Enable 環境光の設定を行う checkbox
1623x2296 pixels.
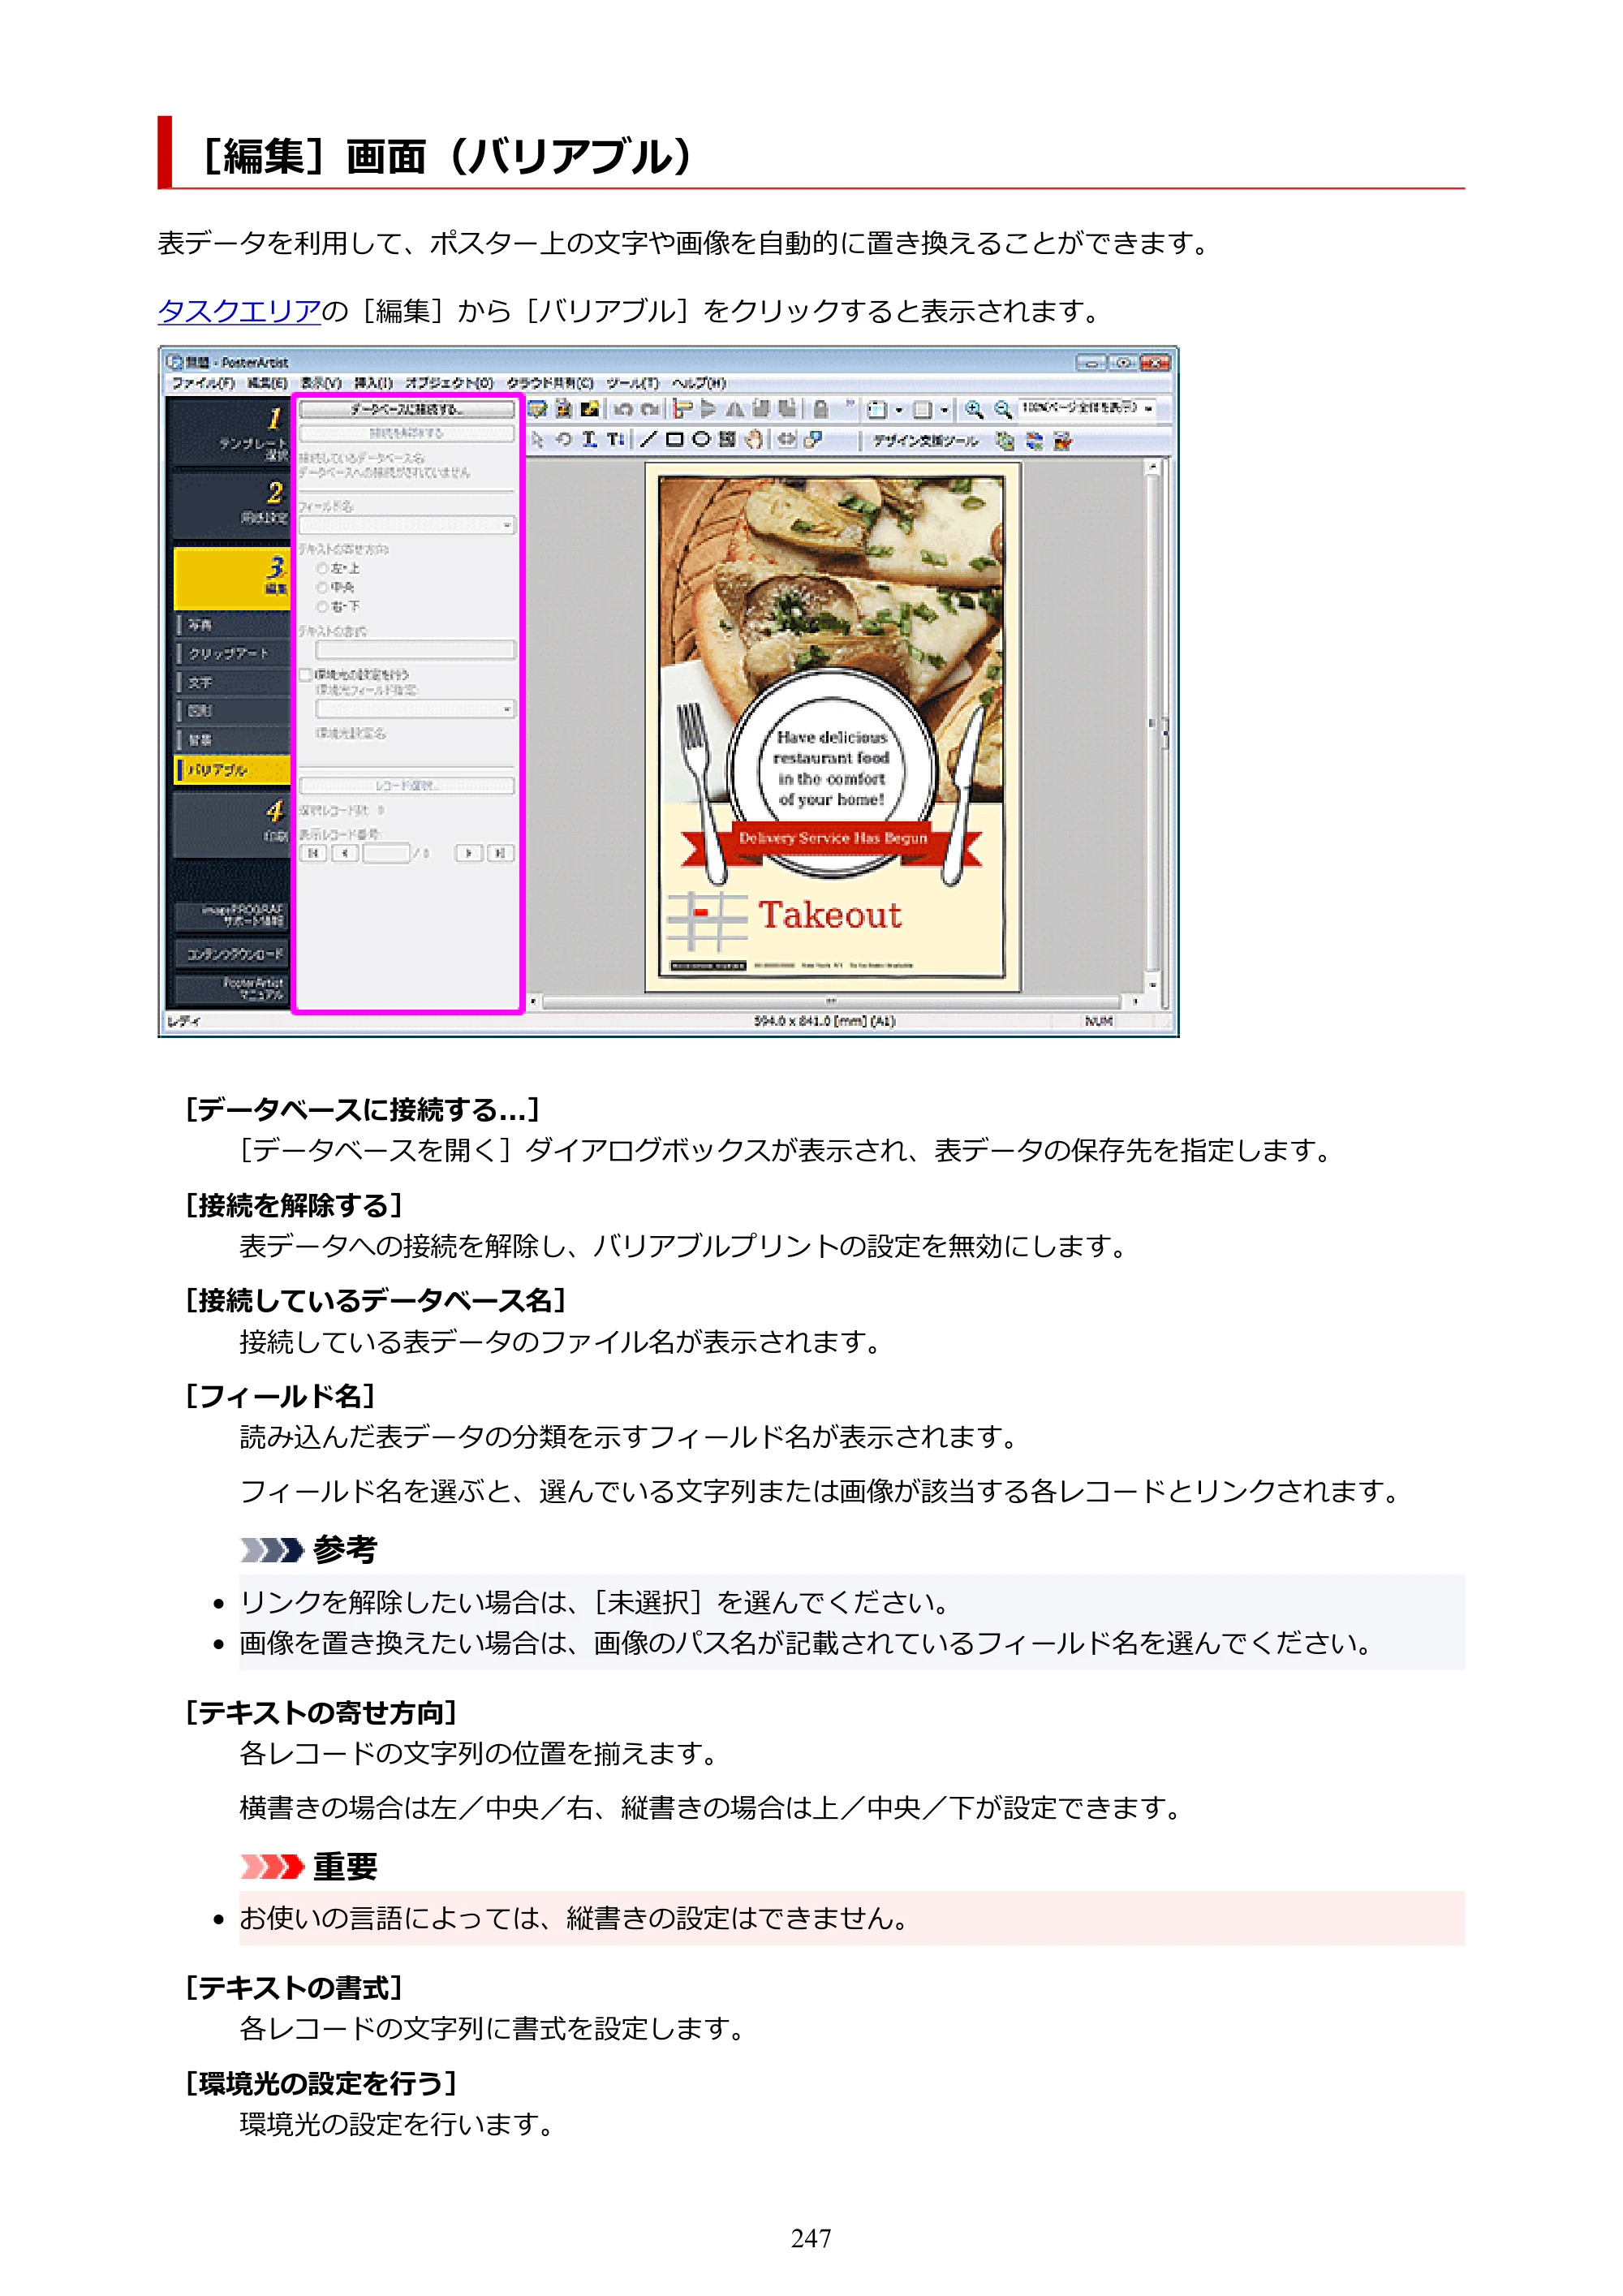[x=306, y=675]
